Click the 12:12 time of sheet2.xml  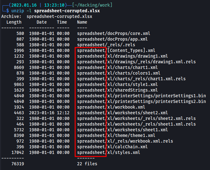(63, 113)
